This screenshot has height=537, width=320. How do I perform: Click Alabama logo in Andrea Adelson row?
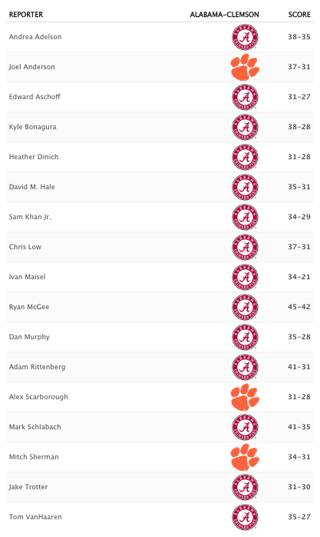(245, 37)
